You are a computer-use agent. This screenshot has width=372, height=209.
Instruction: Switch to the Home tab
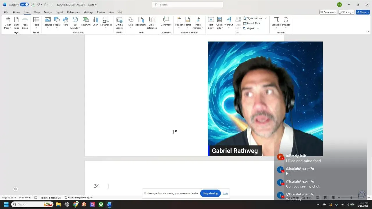(16, 12)
